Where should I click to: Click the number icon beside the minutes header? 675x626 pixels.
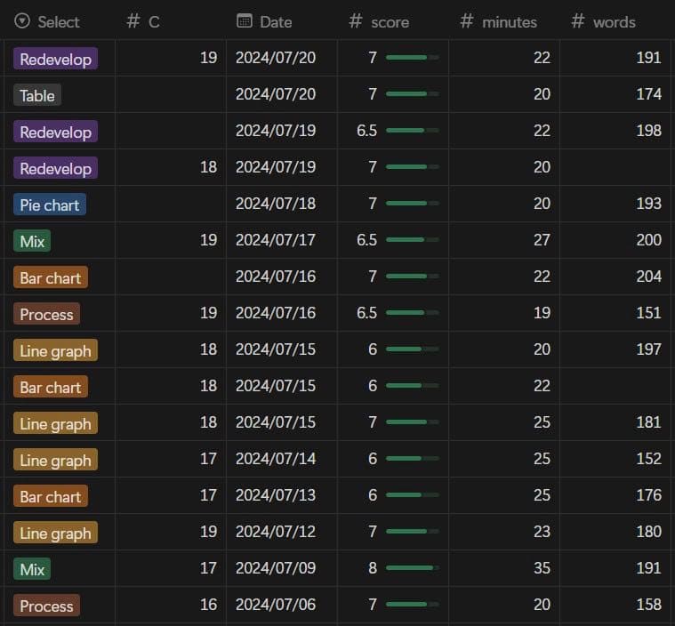coord(467,21)
